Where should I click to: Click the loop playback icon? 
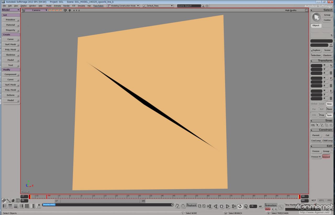pyautogui.click(x=240, y=206)
